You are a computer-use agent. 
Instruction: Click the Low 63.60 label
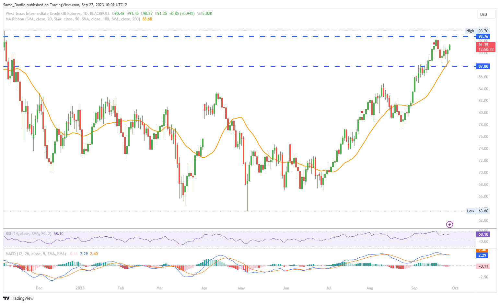477,211
